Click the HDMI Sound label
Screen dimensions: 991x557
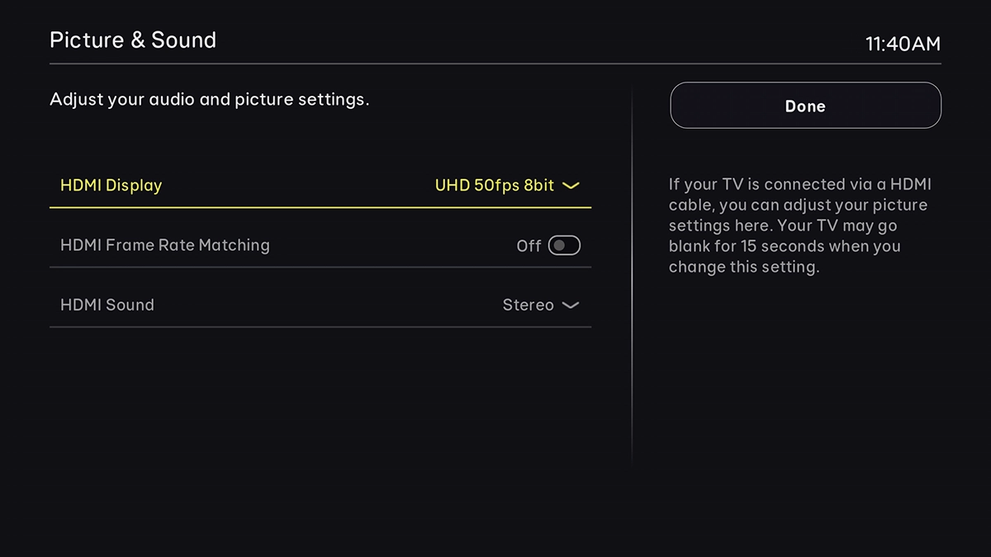[107, 304]
